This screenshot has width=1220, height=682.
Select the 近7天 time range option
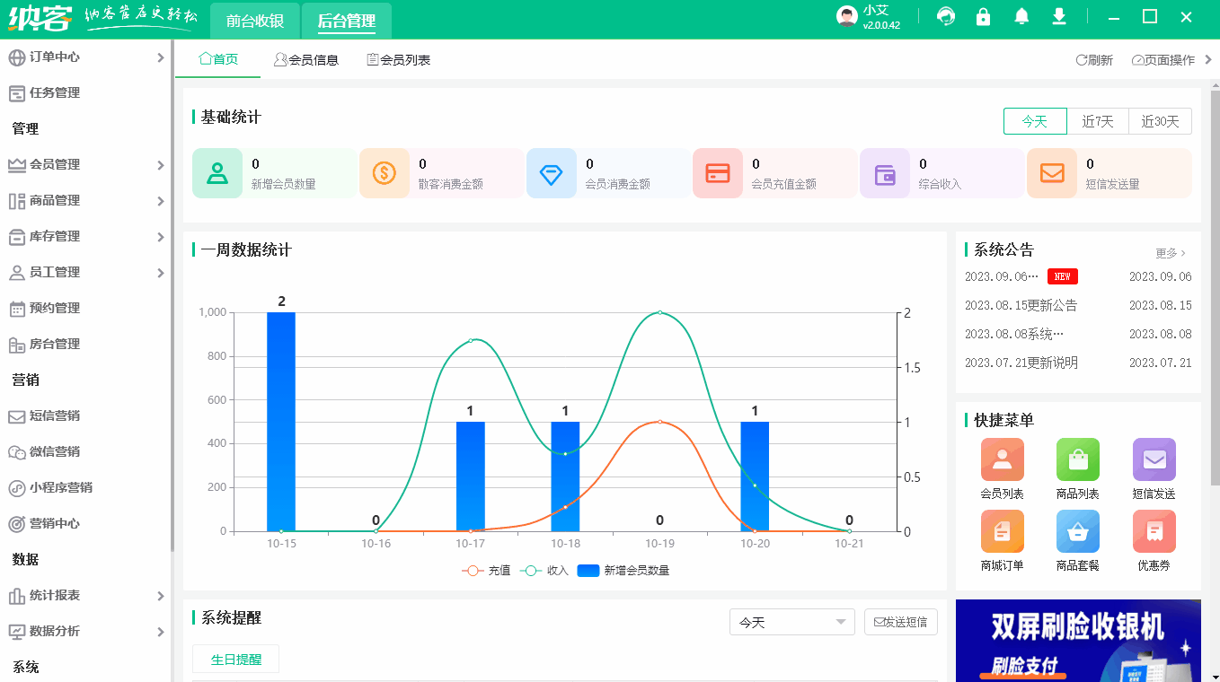coord(1098,120)
